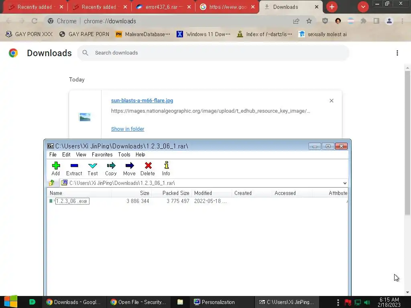
Task: Show hidden system tray icons
Action: pos(338,302)
